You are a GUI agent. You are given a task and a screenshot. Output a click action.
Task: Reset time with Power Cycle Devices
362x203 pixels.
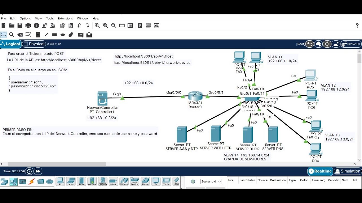coord(29,171)
